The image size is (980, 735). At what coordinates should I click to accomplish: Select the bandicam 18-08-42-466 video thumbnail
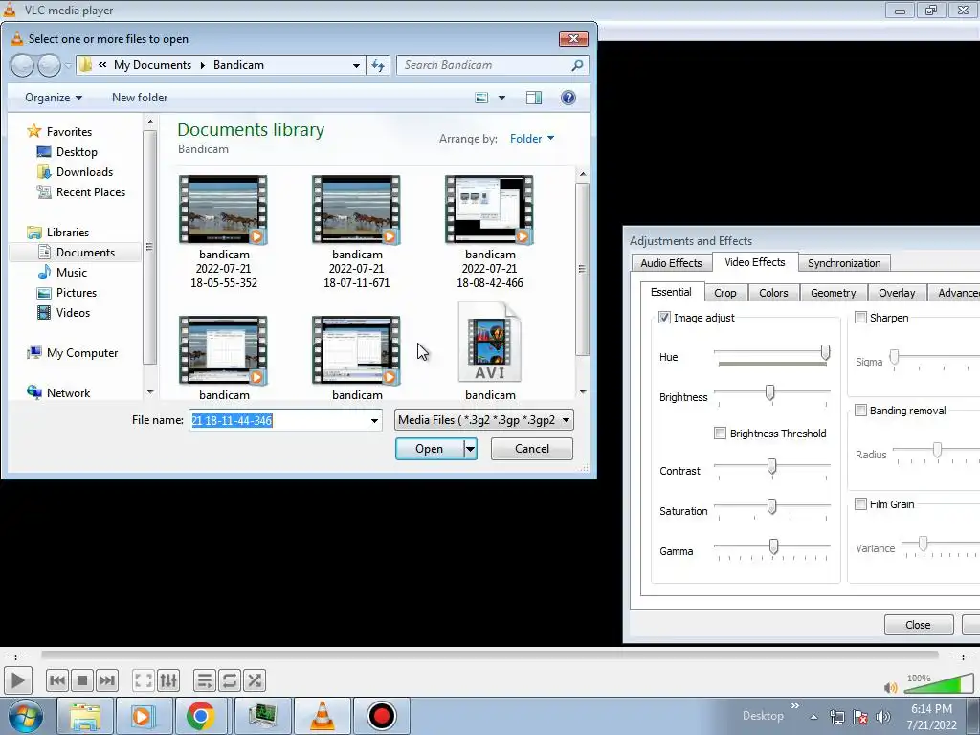pyautogui.click(x=490, y=210)
